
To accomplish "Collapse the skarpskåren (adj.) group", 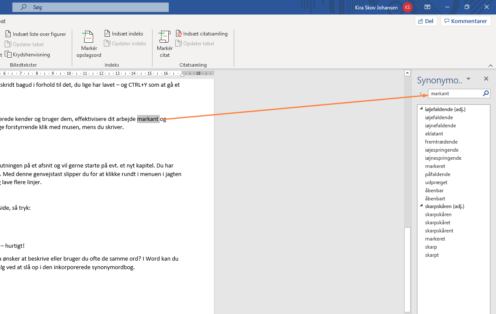I will (422, 206).
